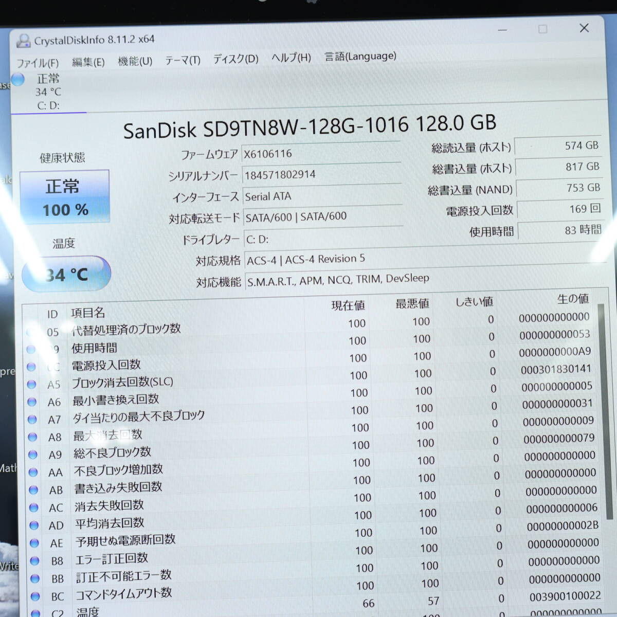Viewport: 617px width, 617px height.
Task: Click the status dot for row AD
Action: pyautogui.click(x=34, y=525)
